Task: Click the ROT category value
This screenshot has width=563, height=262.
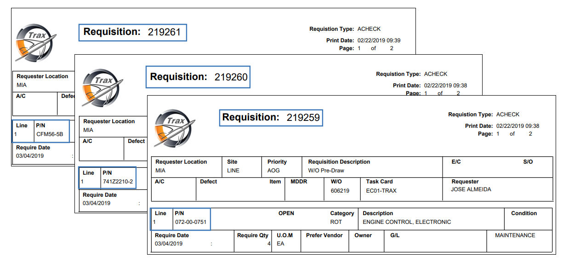Action: pos(336,222)
